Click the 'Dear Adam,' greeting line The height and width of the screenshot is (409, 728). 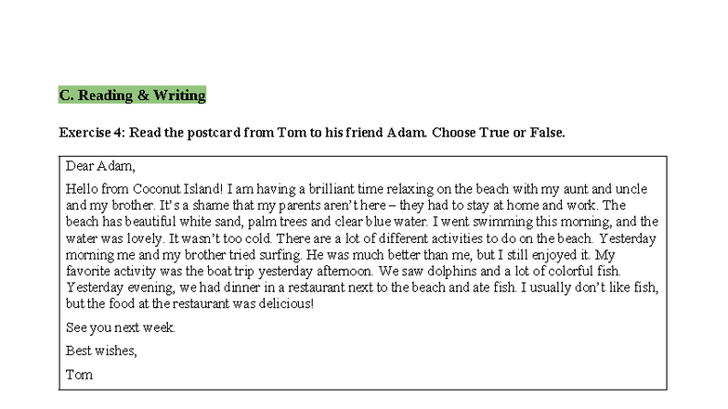pos(100,167)
